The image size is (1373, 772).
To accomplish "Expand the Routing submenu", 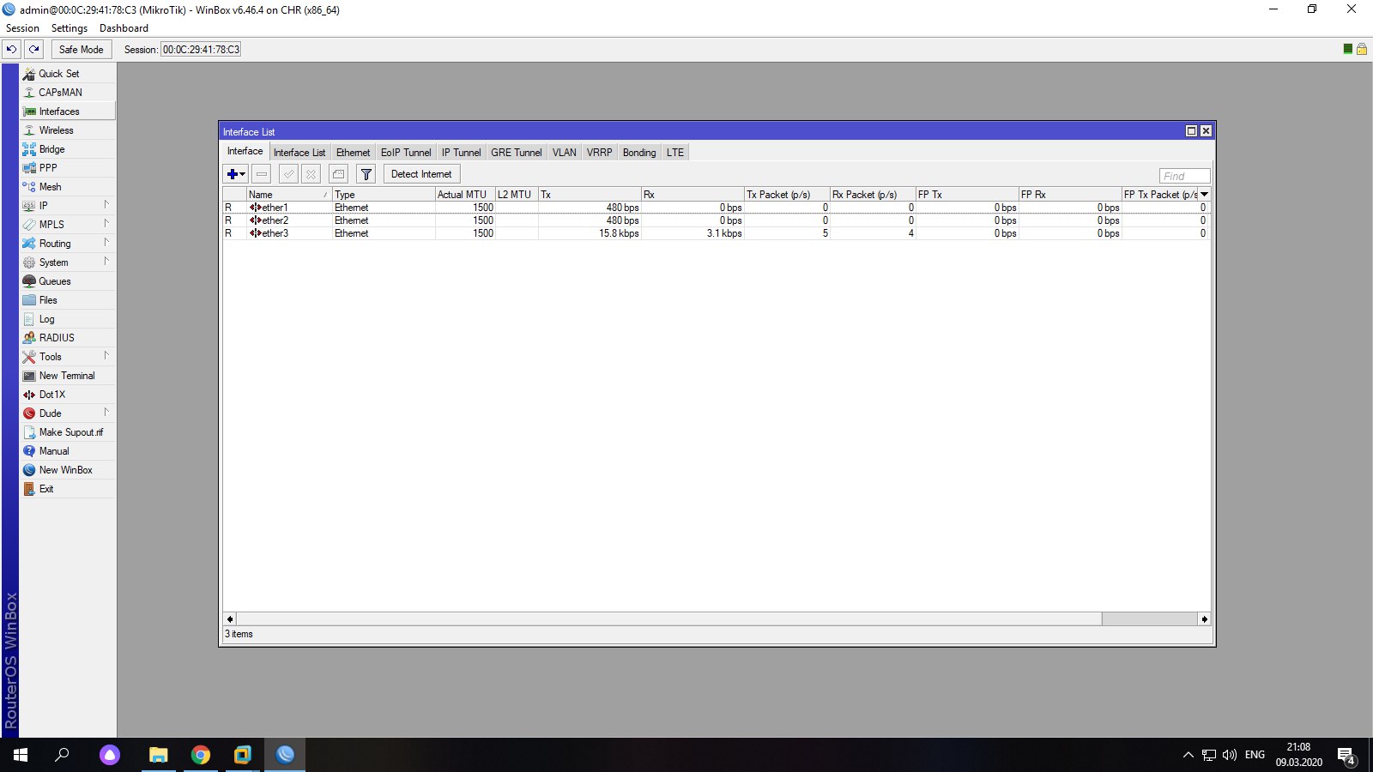I will click(68, 244).
